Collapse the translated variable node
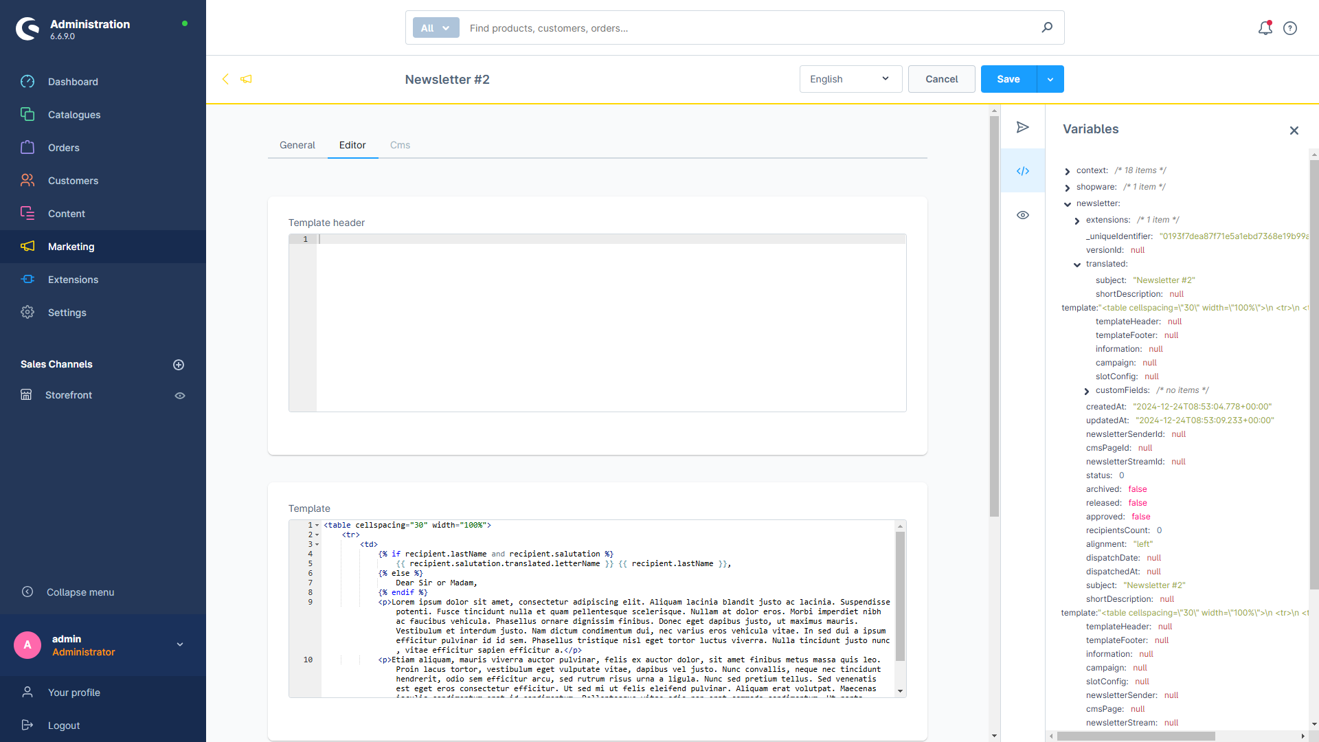 (x=1077, y=265)
